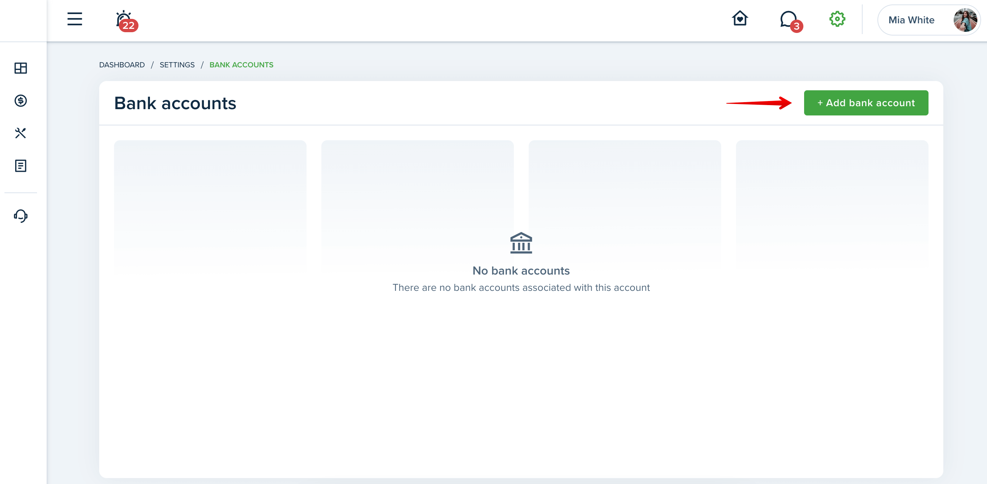Viewport: 987px width, 484px height.
Task: Open the payments dollar icon in sidebar
Action: point(21,101)
